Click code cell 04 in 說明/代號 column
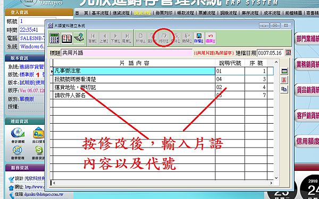 click(x=230, y=79)
